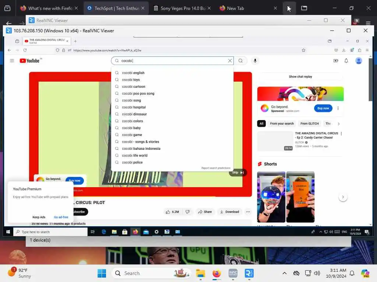Open YouTube hamburger guide menu
The height and width of the screenshot is (282, 377).
point(12,61)
